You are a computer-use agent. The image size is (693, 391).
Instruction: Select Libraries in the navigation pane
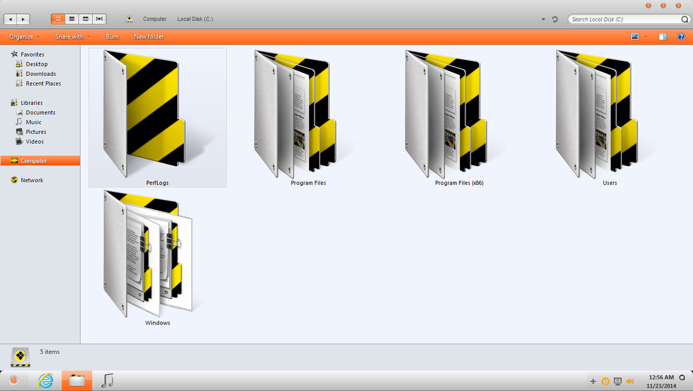click(32, 103)
